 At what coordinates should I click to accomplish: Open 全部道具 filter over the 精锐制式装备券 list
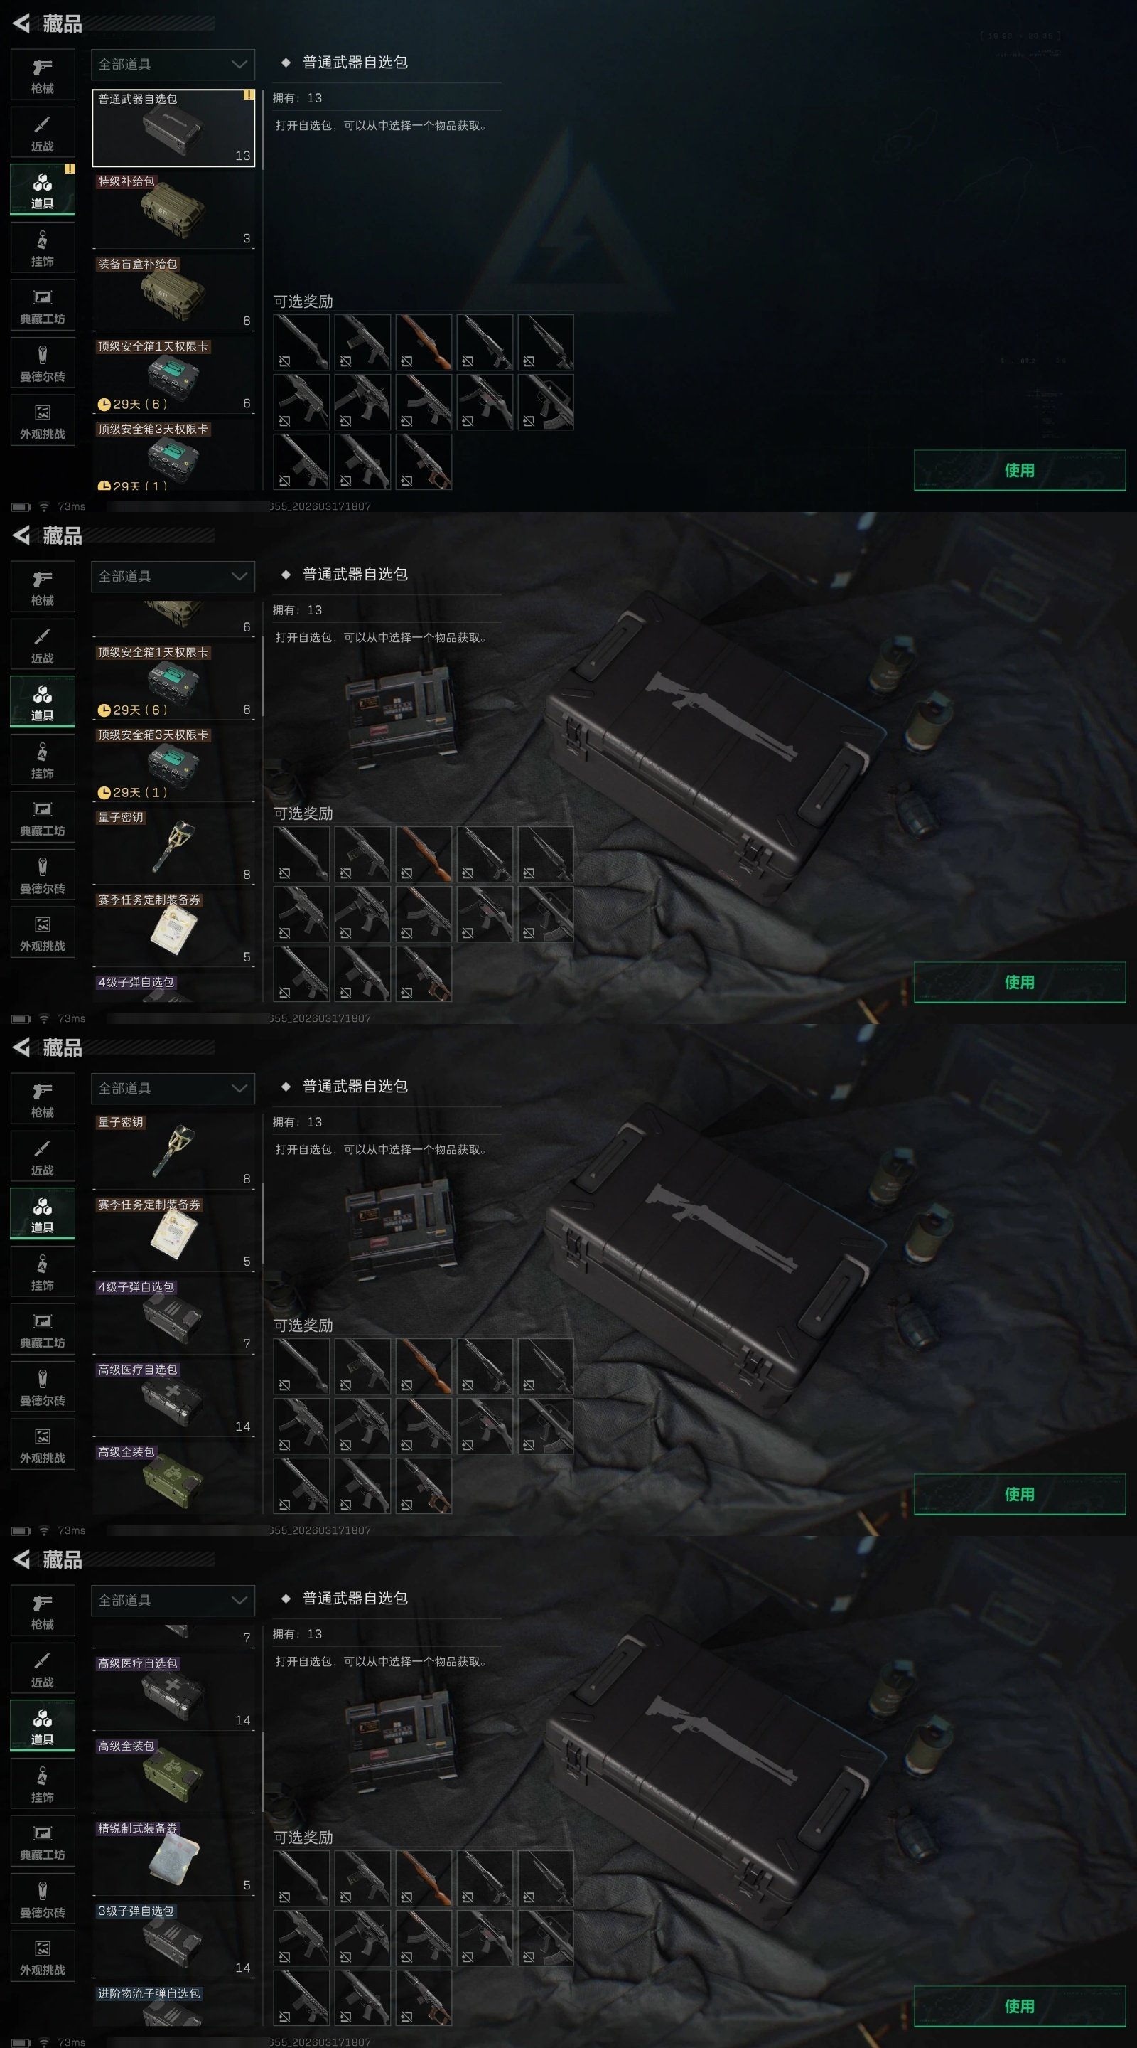pos(173,1601)
